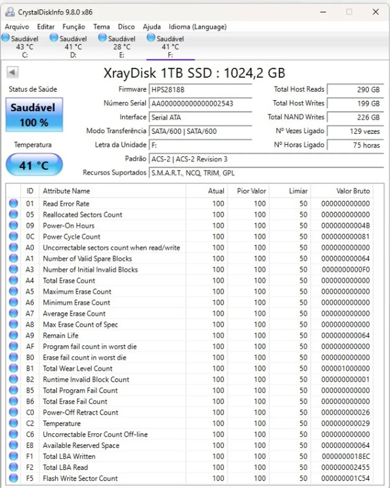Click the orb beside Runtime Invalid Block Count
The height and width of the screenshot is (488, 390).
(x=14, y=379)
